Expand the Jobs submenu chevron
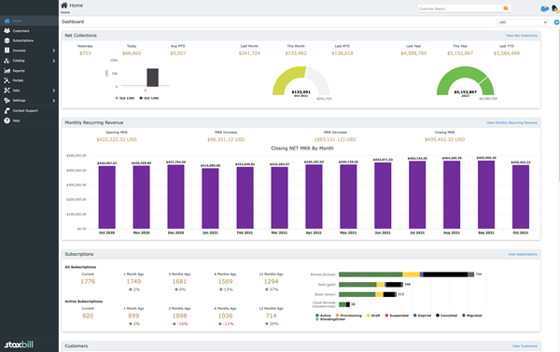The image size is (560, 352). 53,91
